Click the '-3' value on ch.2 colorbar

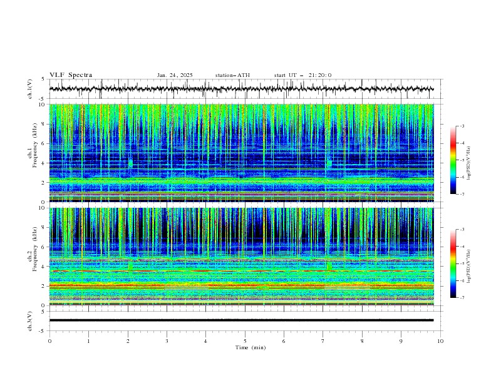(x=462, y=230)
